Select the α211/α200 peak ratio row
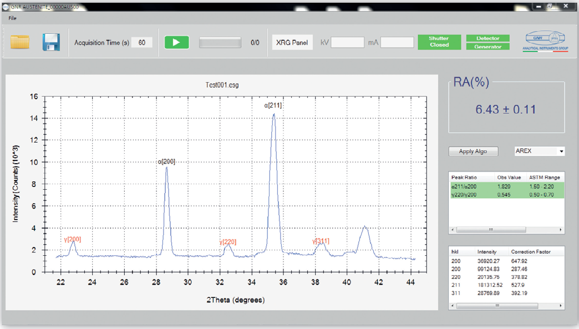Image resolution: width=579 pixels, height=329 pixels. pos(505,187)
